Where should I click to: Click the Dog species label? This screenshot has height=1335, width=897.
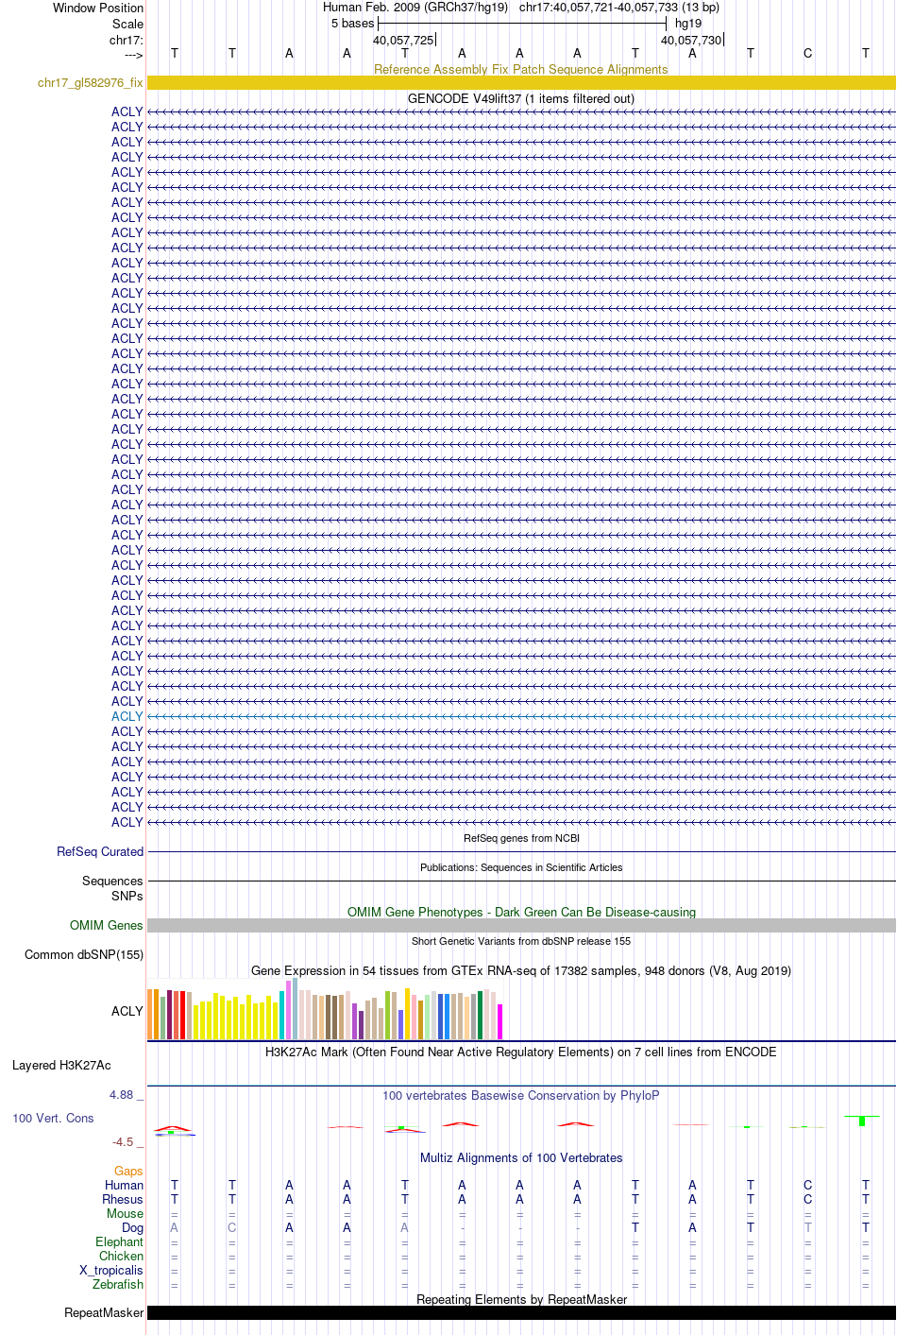pyautogui.click(x=132, y=1227)
